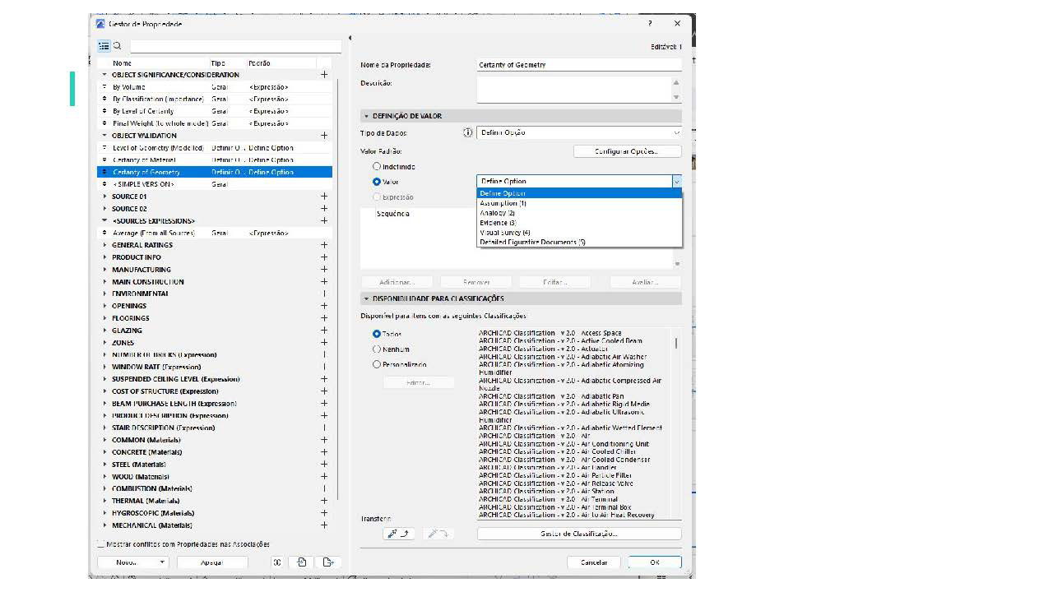
Task: Add property to OBJECT VALIDATION group
Action: tap(324, 136)
